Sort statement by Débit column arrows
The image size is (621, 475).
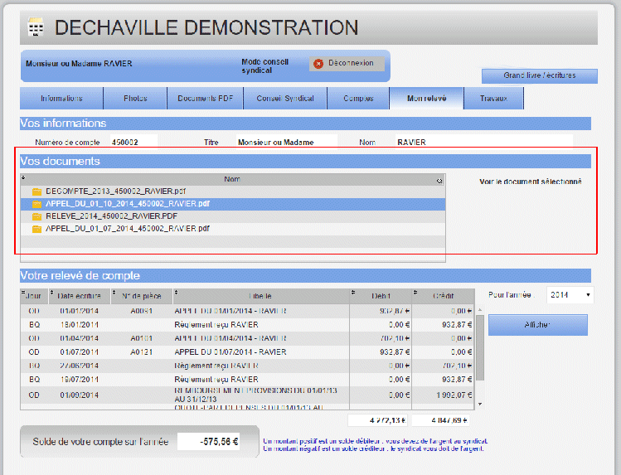coord(353,292)
